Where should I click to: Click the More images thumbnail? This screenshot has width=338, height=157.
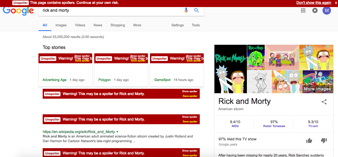click(x=318, y=82)
